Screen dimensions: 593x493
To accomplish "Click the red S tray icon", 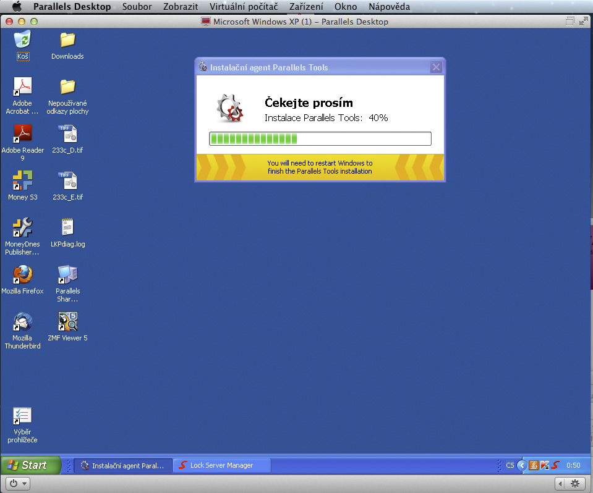I will click(555, 465).
